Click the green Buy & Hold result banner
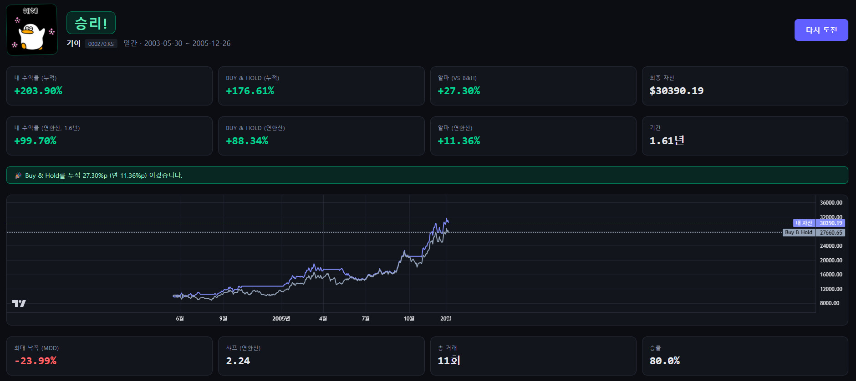This screenshot has height=381, width=856. [x=427, y=175]
